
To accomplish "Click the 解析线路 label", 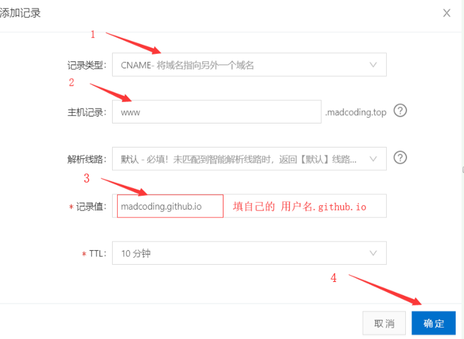I will coord(87,160).
